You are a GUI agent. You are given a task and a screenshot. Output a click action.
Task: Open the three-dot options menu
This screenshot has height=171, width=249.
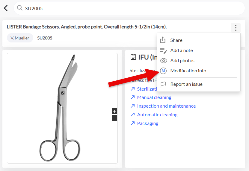click(236, 28)
